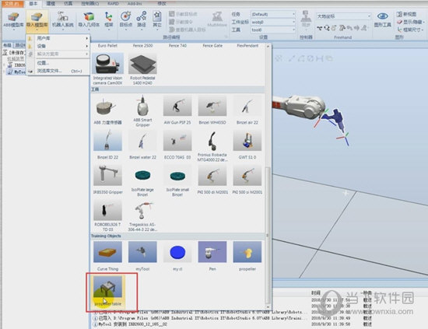
Task: Import the ABB force sensor tool
Action: [107, 110]
